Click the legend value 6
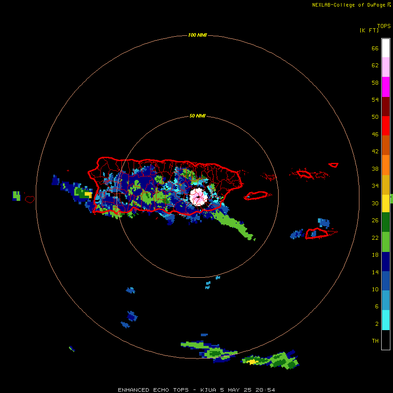393x393 pixels. [377, 307]
